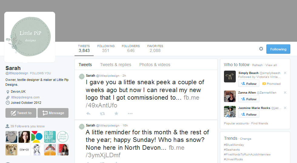Reply to the sneak peek logo tweet

click(x=88, y=113)
